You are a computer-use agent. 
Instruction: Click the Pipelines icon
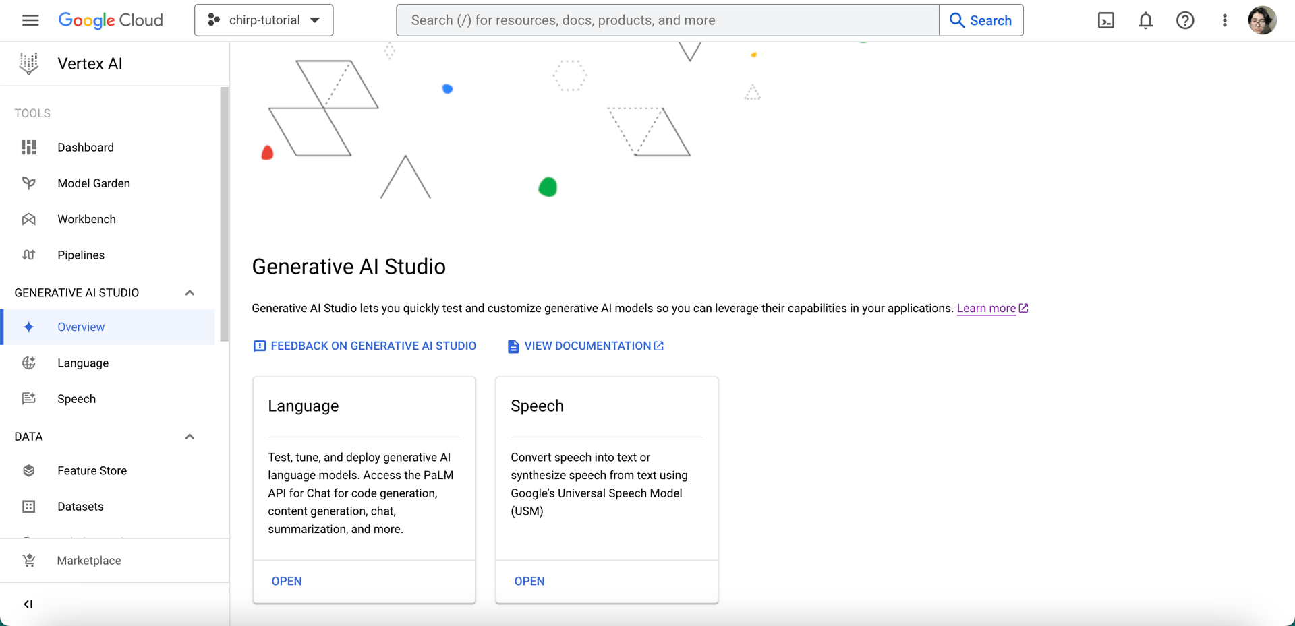[x=29, y=255]
